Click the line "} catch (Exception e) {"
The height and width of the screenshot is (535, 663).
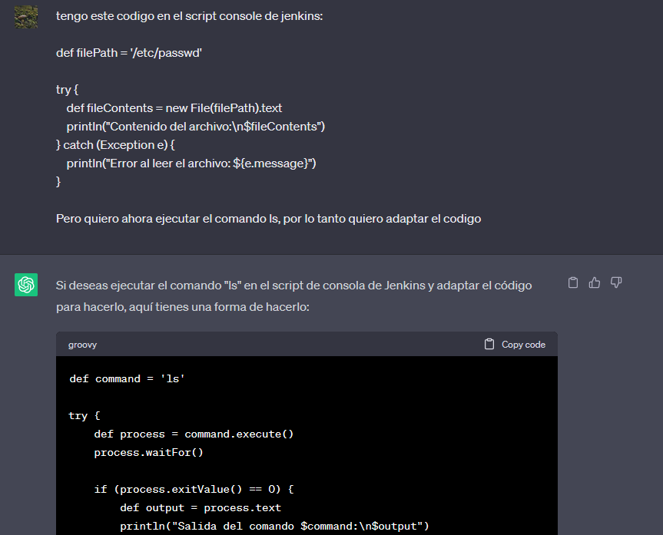(x=115, y=145)
